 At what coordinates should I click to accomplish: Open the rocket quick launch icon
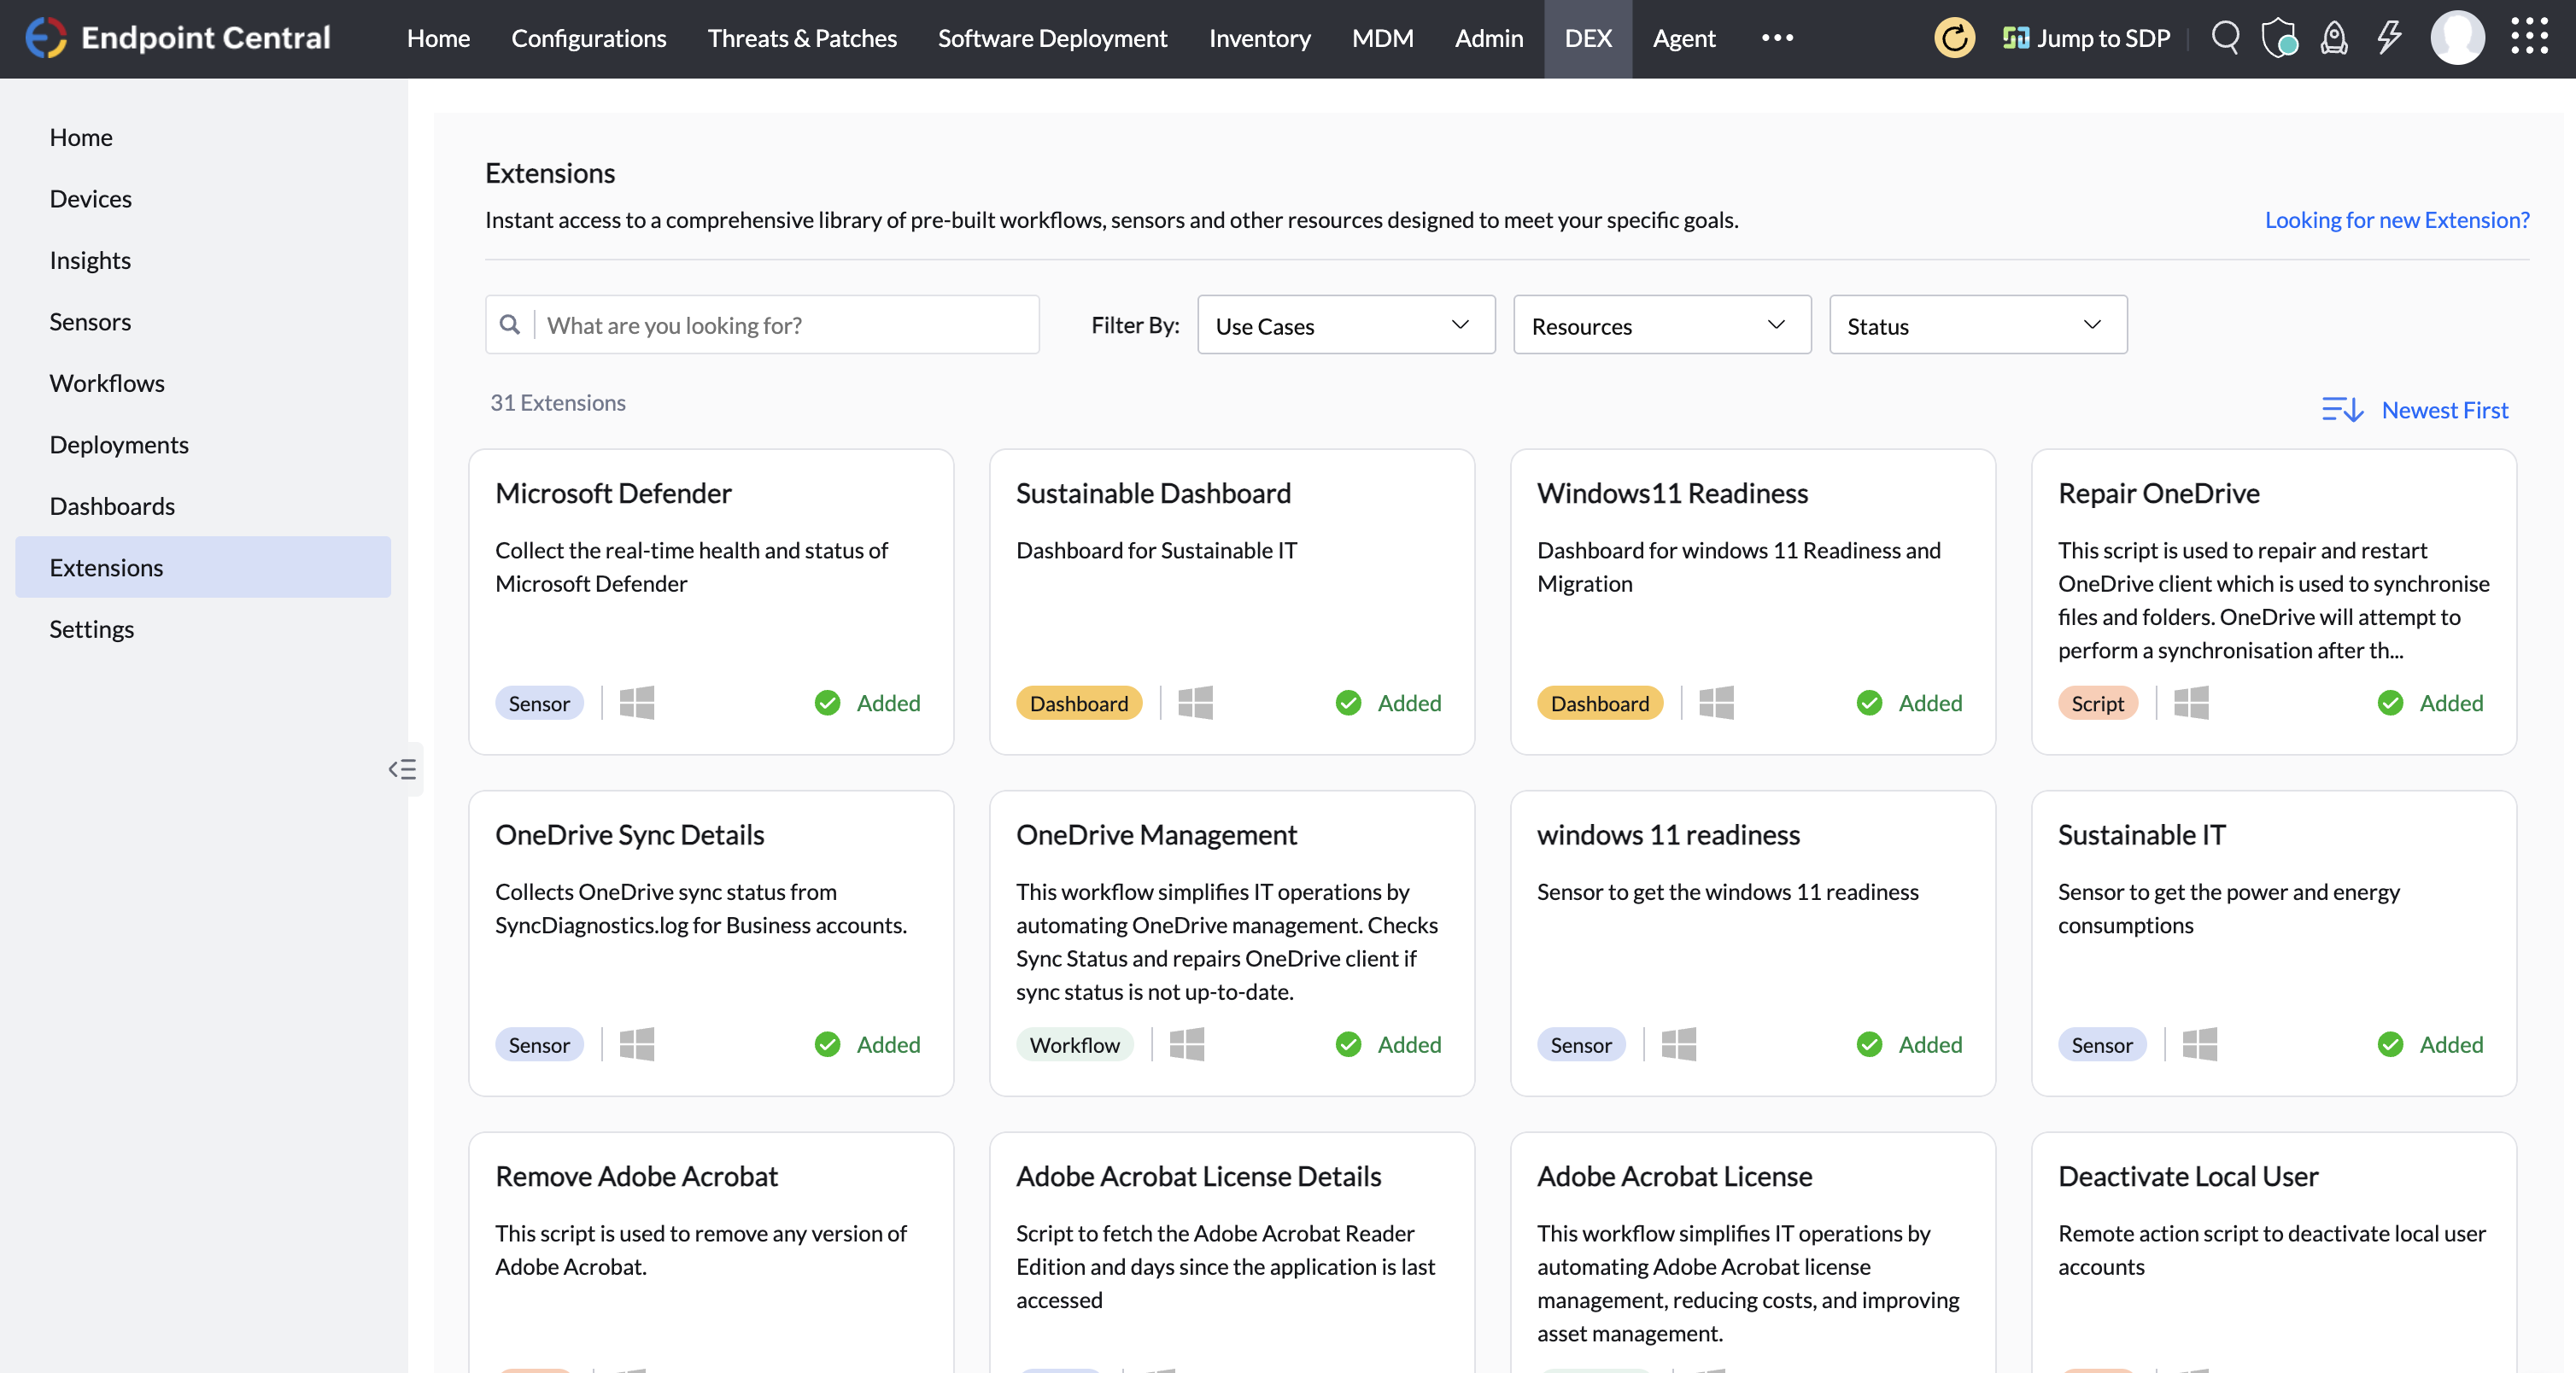[2334, 38]
